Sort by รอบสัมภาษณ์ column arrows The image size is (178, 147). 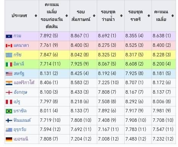coord(94,16)
